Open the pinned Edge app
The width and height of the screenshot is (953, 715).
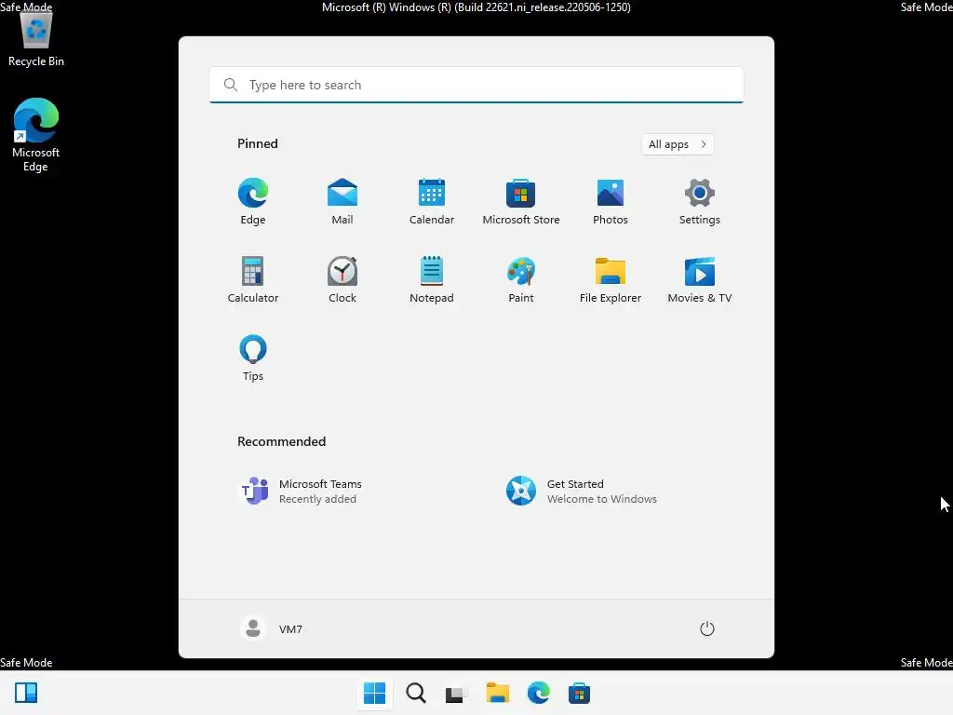(253, 201)
